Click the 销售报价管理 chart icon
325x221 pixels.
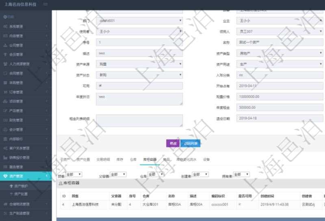[x=5, y=158]
